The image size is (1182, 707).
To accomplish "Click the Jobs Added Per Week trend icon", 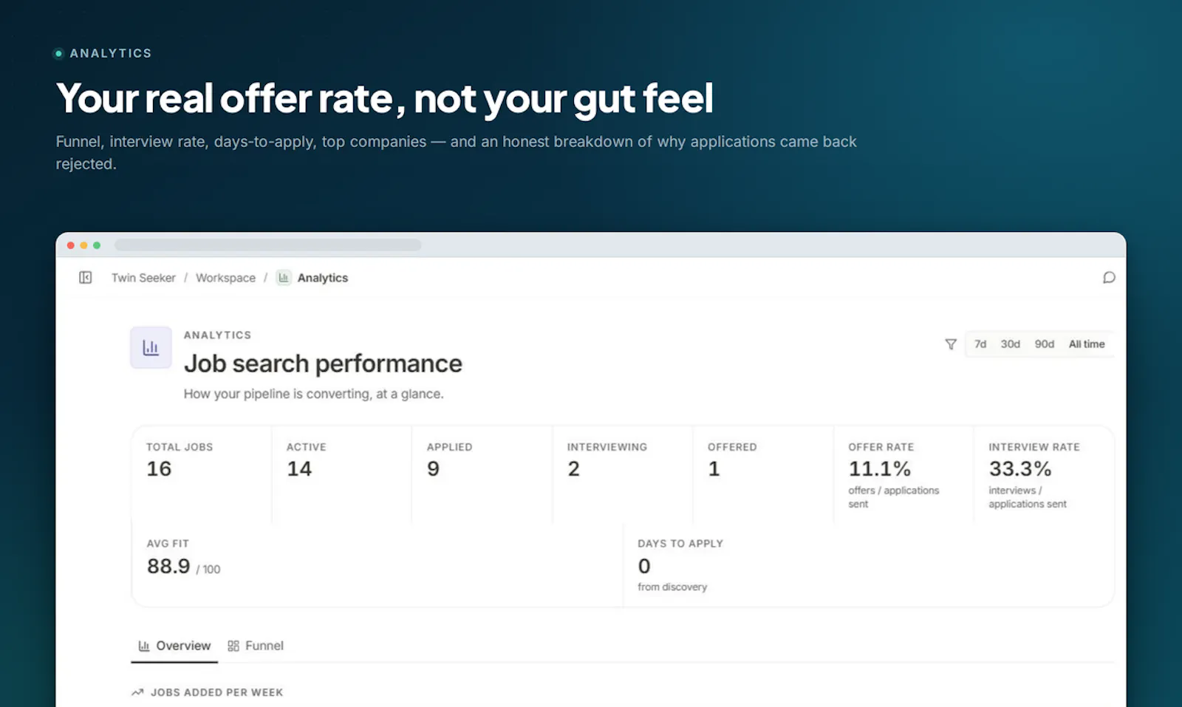I will tap(137, 692).
